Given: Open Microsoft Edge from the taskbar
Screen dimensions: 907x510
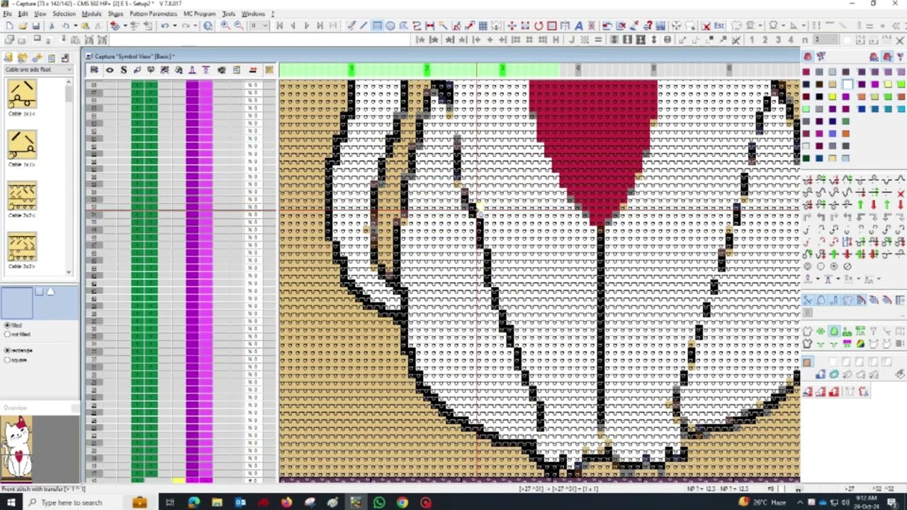Looking at the screenshot, I should tap(194, 502).
